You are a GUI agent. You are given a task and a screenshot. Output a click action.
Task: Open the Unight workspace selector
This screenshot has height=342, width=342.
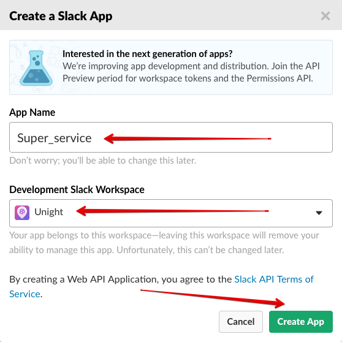pos(171,213)
